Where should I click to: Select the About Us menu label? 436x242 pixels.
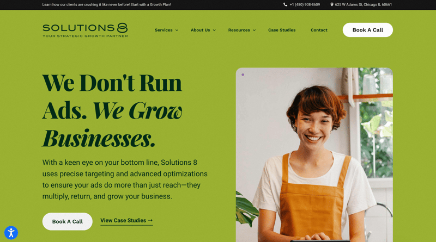coord(200,30)
